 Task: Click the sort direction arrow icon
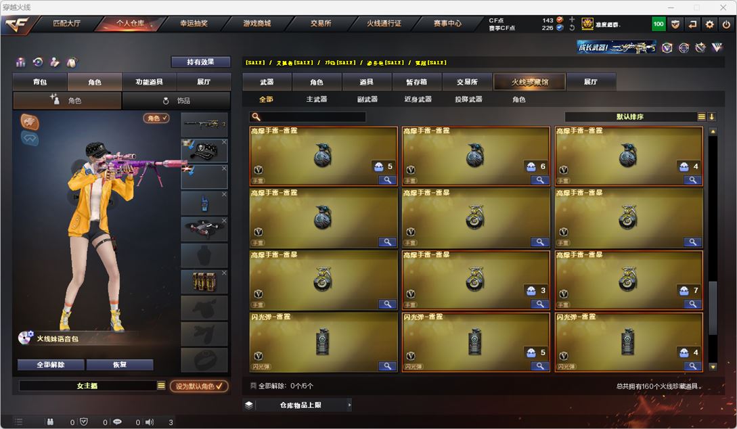[711, 116]
